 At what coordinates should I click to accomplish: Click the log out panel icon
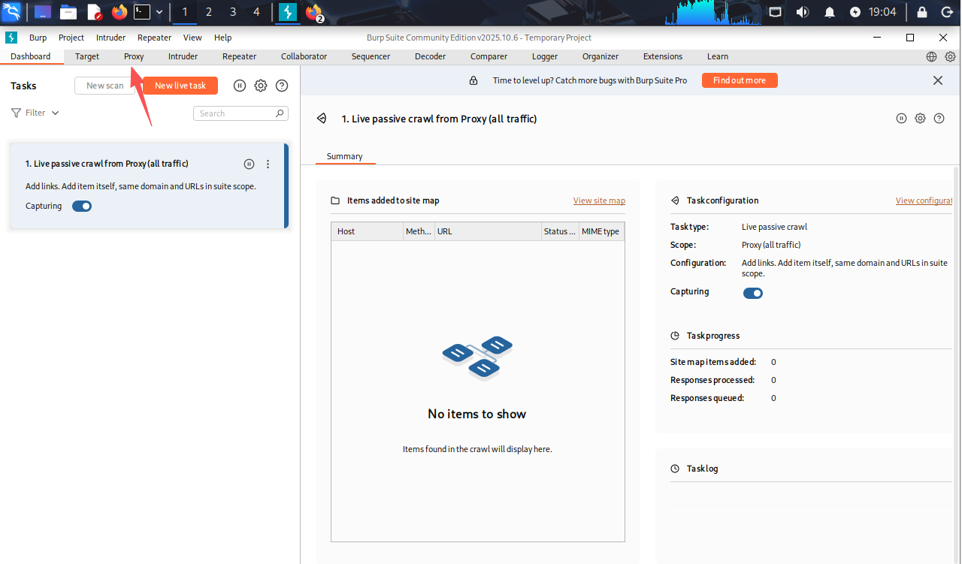click(x=947, y=12)
